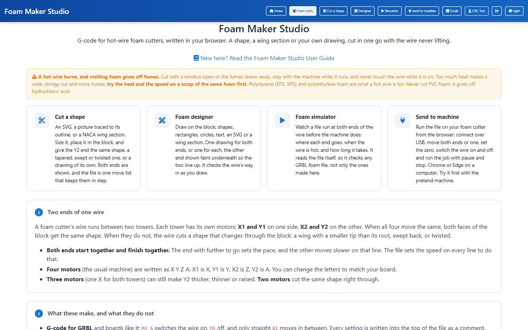Open the Send to machine nav button
528x330 pixels.
coord(422,11)
